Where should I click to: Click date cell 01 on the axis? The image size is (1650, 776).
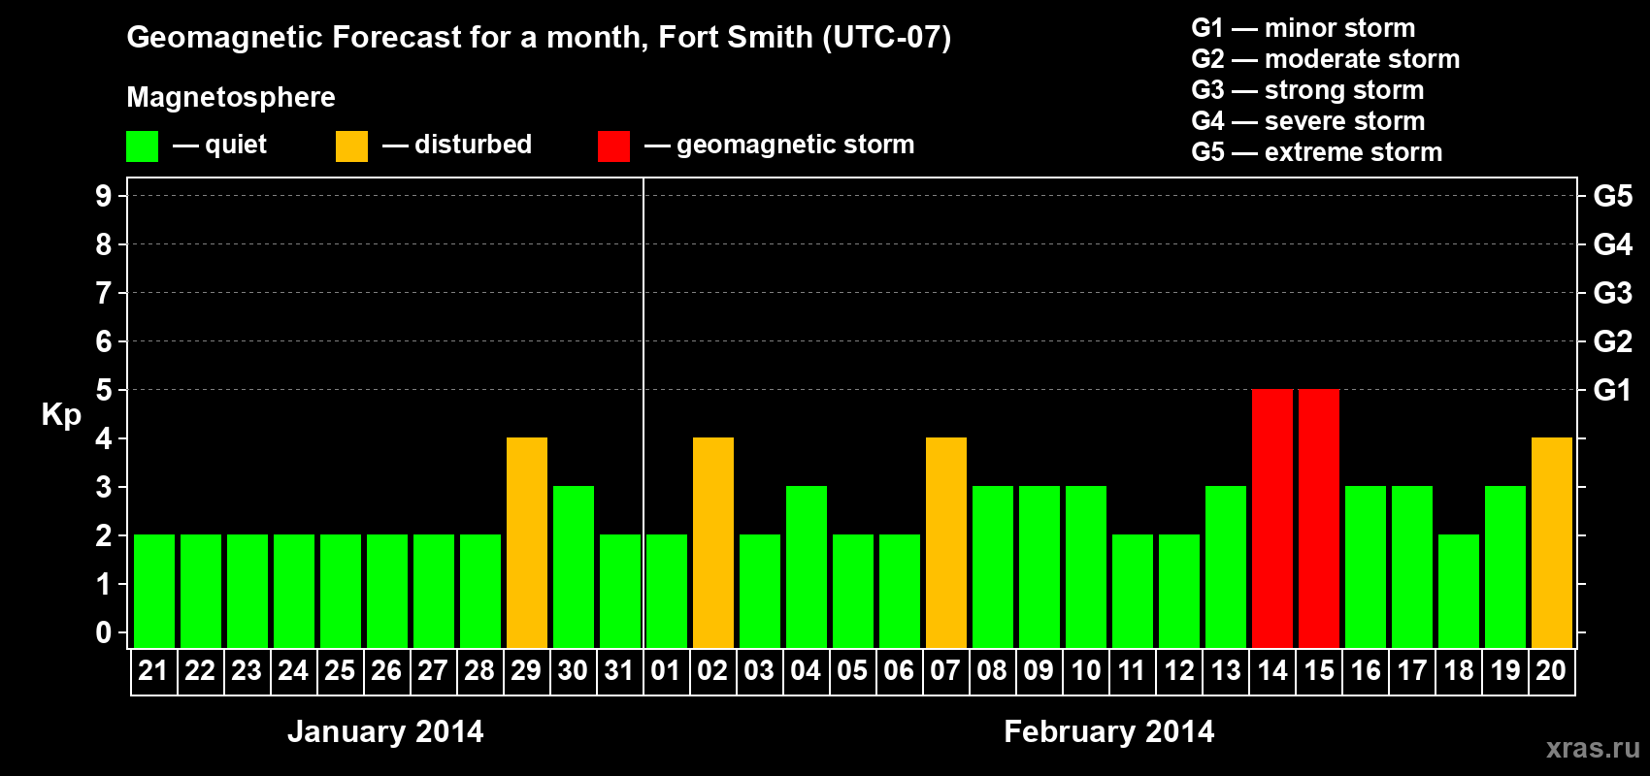(x=667, y=671)
